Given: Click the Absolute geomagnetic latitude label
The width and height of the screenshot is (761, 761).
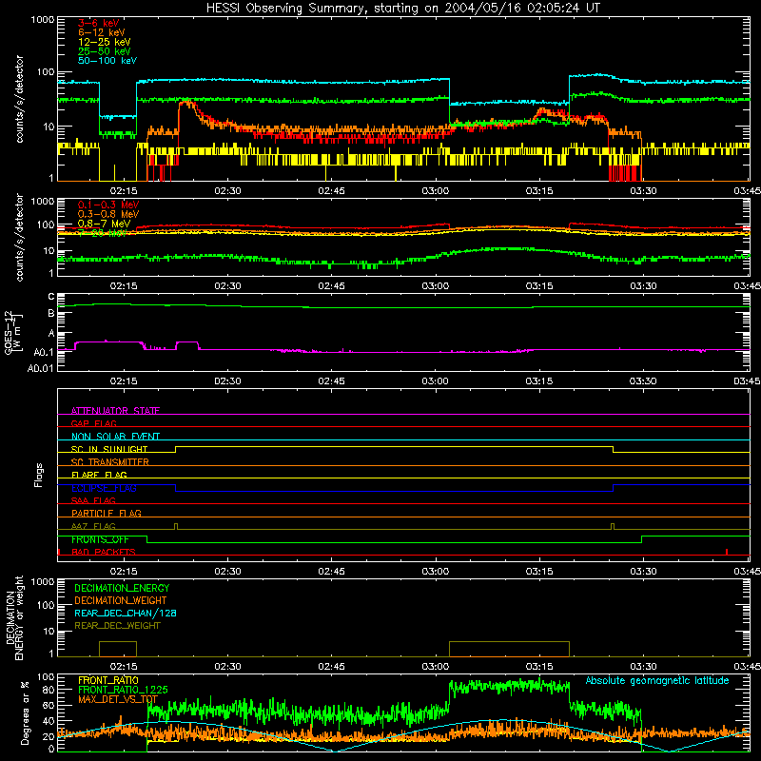Looking at the screenshot, I should click(657, 680).
